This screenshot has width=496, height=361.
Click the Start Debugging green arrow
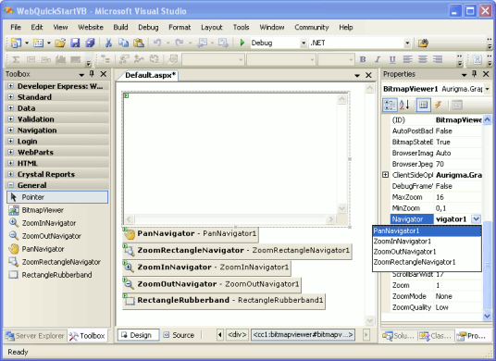(242, 43)
